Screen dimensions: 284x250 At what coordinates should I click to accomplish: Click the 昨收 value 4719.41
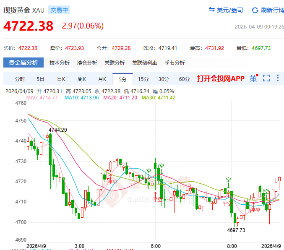[x=168, y=48]
